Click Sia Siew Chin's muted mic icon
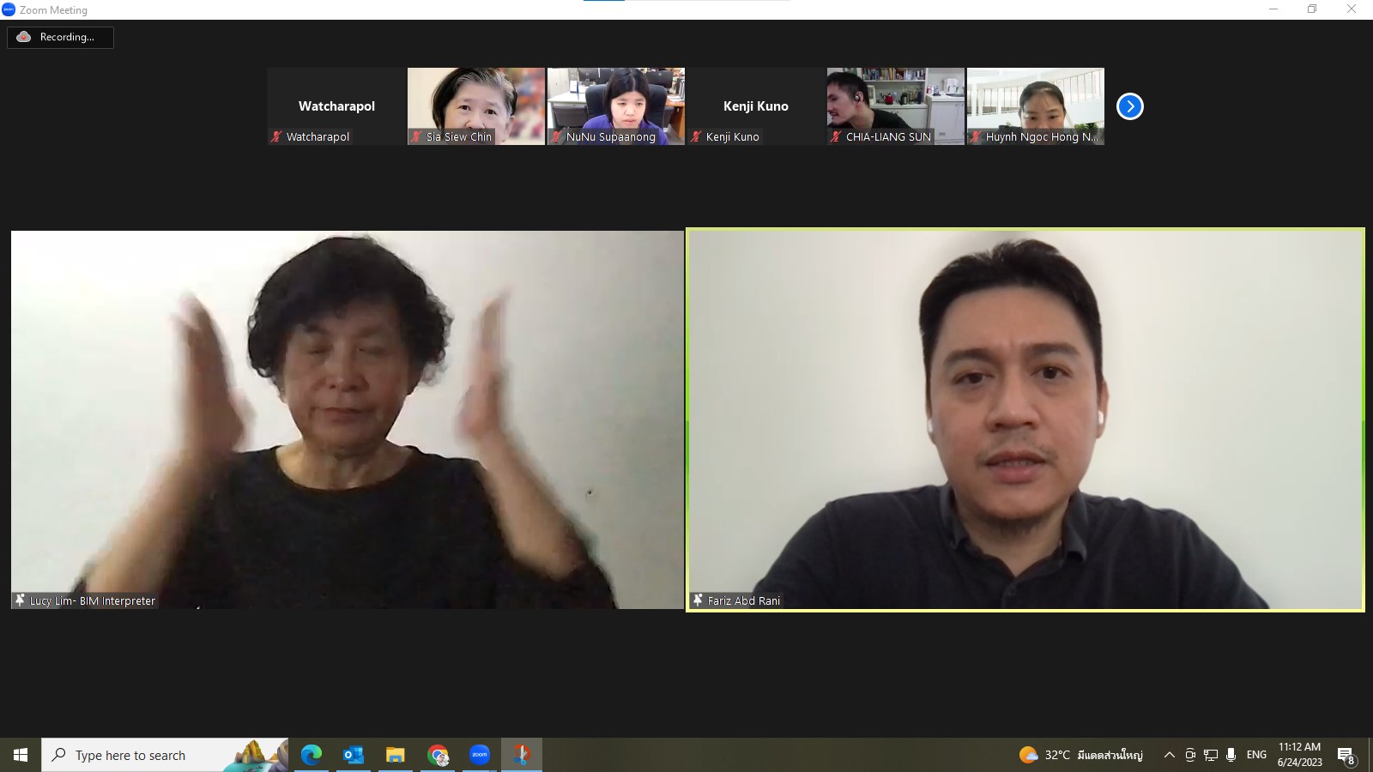Image resolution: width=1373 pixels, height=772 pixels. click(x=416, y=136)
